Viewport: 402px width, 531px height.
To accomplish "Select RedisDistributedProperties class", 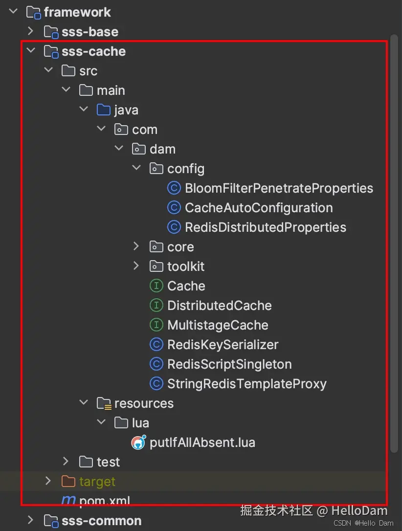I will click(x=266, y=227).
